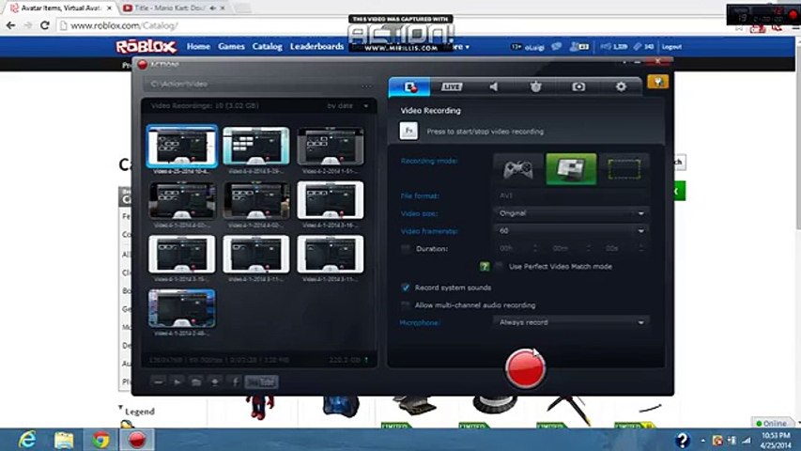Image resolution: width=801 pixels, height=451 pixels.
Task: Click the duration minutes stepper arrows
Action: tap(589, 248)
